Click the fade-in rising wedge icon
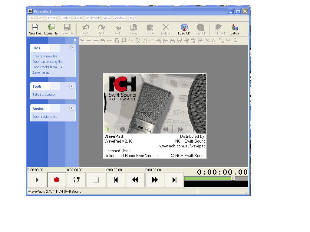This screenshot has width=310, height=232. pos(159,41)
